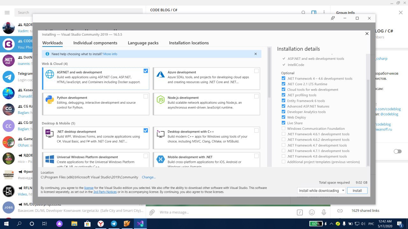The image size is (408, 229).
Task: Click the РУС language indicator in tray
Action: click(371, 224)
